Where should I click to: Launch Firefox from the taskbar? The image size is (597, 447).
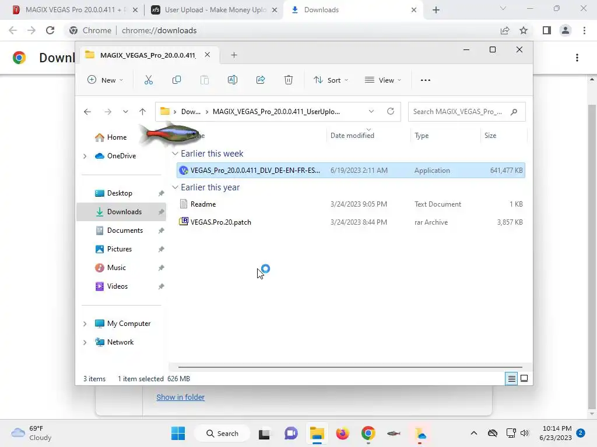[x=342, y=433]
